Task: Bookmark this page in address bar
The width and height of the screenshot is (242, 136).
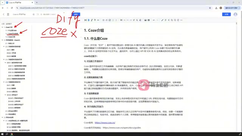Action: click(x=210, y=8)
